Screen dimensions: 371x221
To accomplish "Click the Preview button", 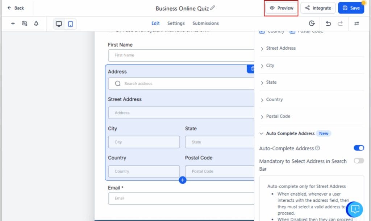I will coord(281,8).
